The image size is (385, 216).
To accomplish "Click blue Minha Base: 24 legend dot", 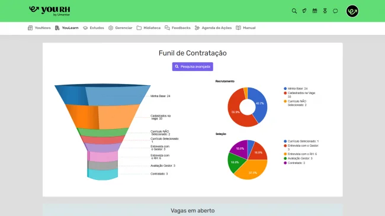I will tap(285, 88).
